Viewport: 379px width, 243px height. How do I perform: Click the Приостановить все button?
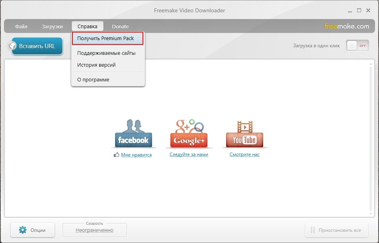pyautogui.click(x=336, y=230)
